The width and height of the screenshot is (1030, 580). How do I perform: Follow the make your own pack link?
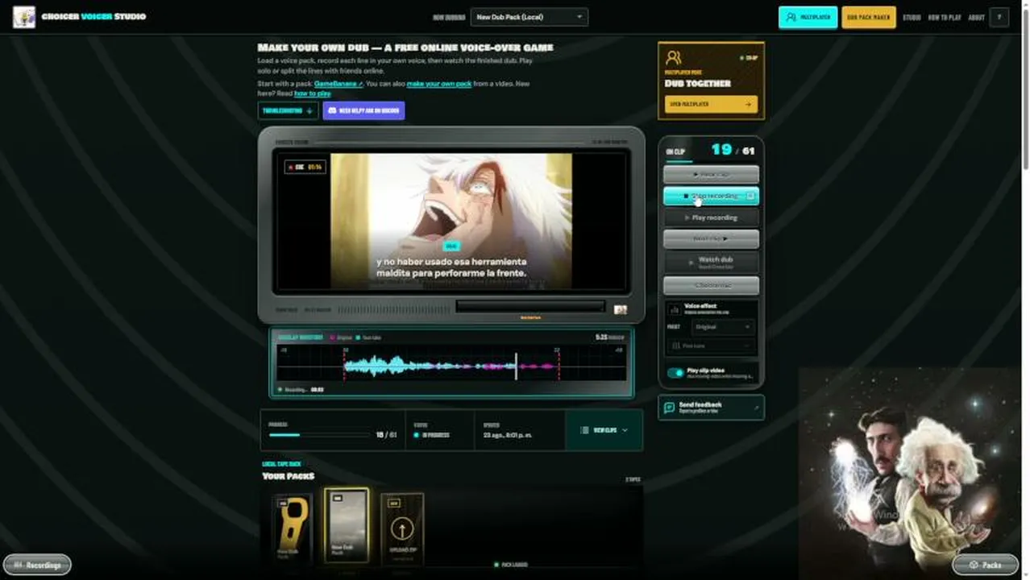(x=439, y=84)
